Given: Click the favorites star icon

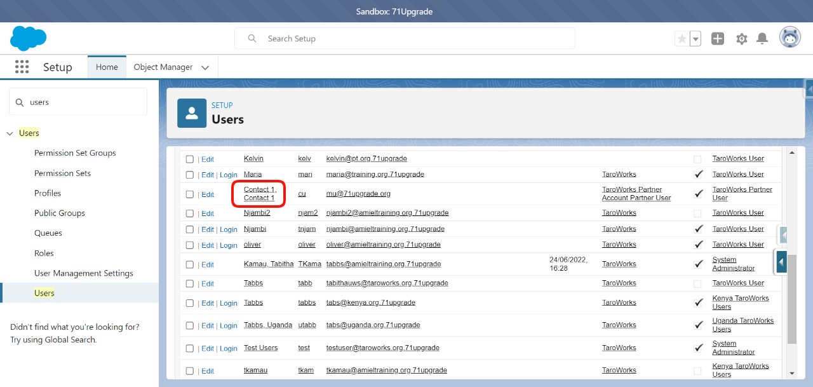Looking at the screenshot, I should pos(682,39).
